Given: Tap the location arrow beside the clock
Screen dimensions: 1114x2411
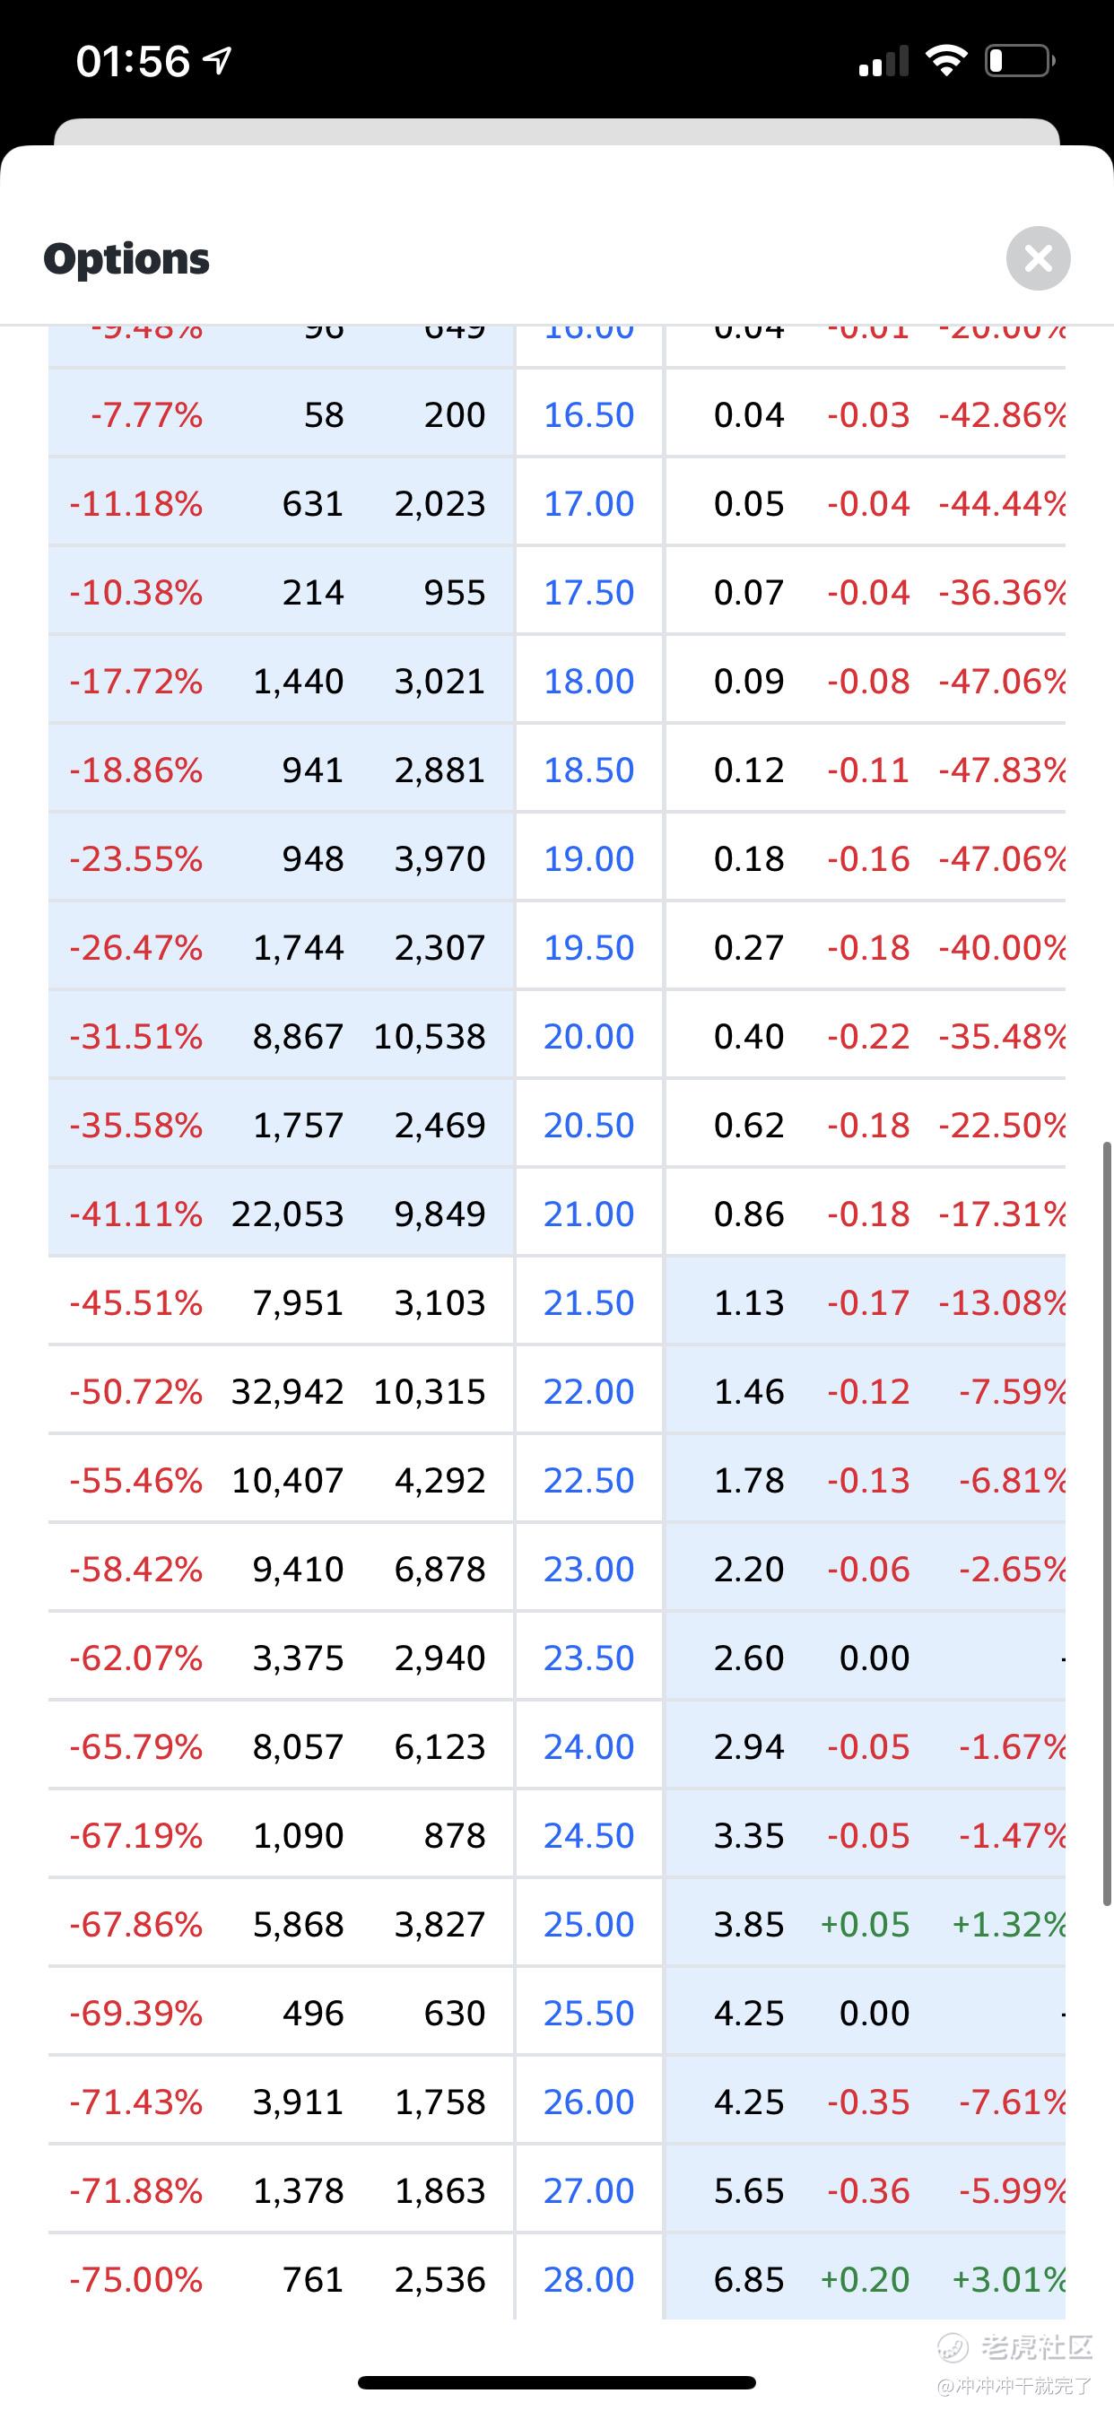Looking at the screenshot, I should point(218,61).
